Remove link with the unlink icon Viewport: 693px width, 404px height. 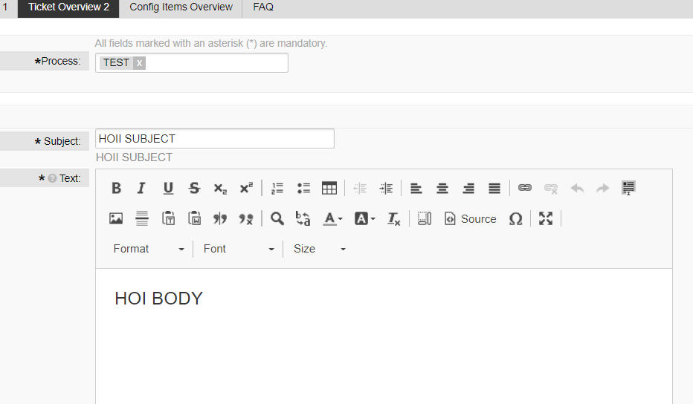point(551,188)
